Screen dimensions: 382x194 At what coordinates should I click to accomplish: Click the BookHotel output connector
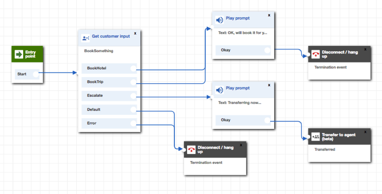coord(133,69)
